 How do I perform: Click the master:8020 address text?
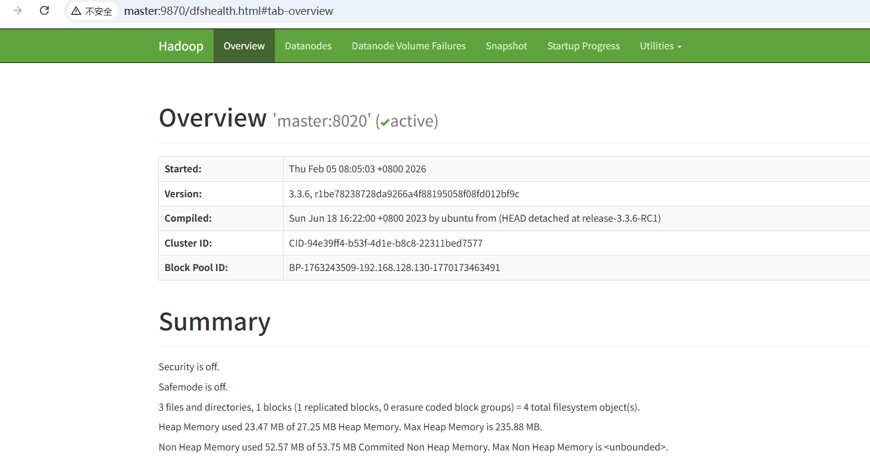pyautogui.click(x=321, y=121)
